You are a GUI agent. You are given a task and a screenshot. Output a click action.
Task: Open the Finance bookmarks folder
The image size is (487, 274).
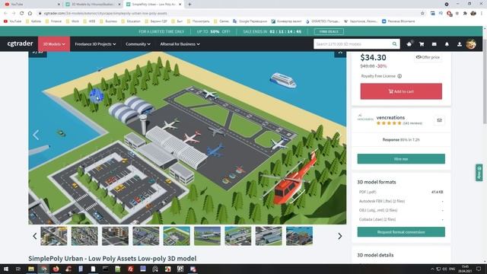[x=53, y=21]
